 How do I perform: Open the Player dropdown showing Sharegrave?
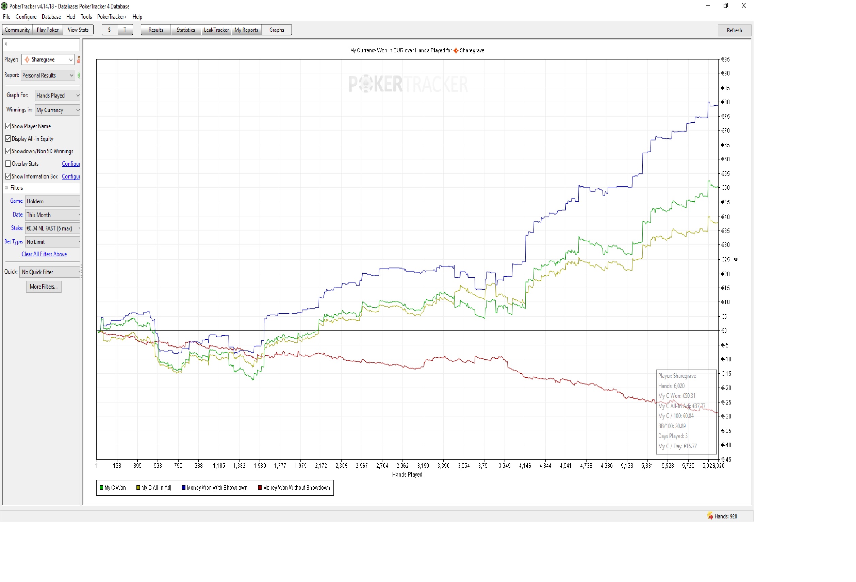(x=48, y=59)
